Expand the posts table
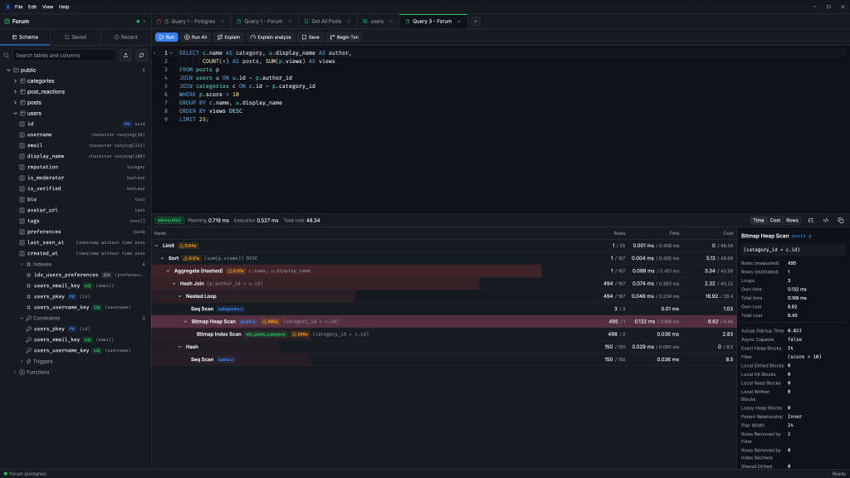 (x=15, y=102)
